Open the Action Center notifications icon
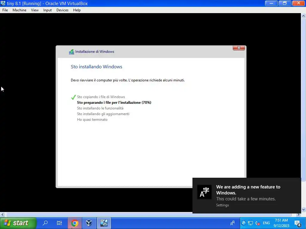Image resolution: width=306 pixels, height=229 pixels. (x=298, y=223)
